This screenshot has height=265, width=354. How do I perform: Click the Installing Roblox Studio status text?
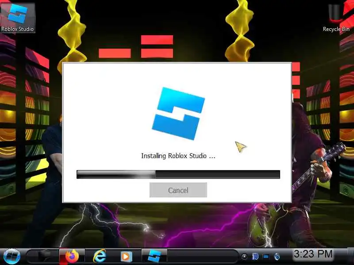tap(178, 156)
